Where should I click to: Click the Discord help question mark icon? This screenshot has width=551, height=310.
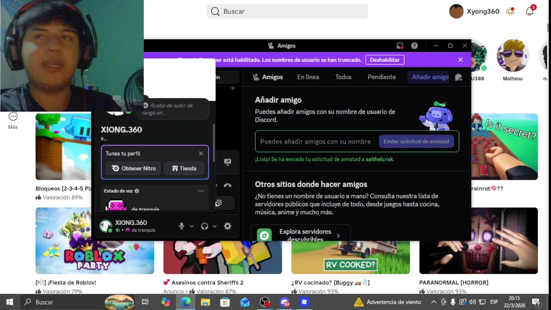coord(414,46)
